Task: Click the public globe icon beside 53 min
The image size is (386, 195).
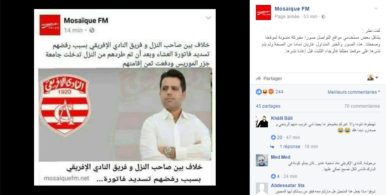Action: pyautogui.click(x=324, y=17)
